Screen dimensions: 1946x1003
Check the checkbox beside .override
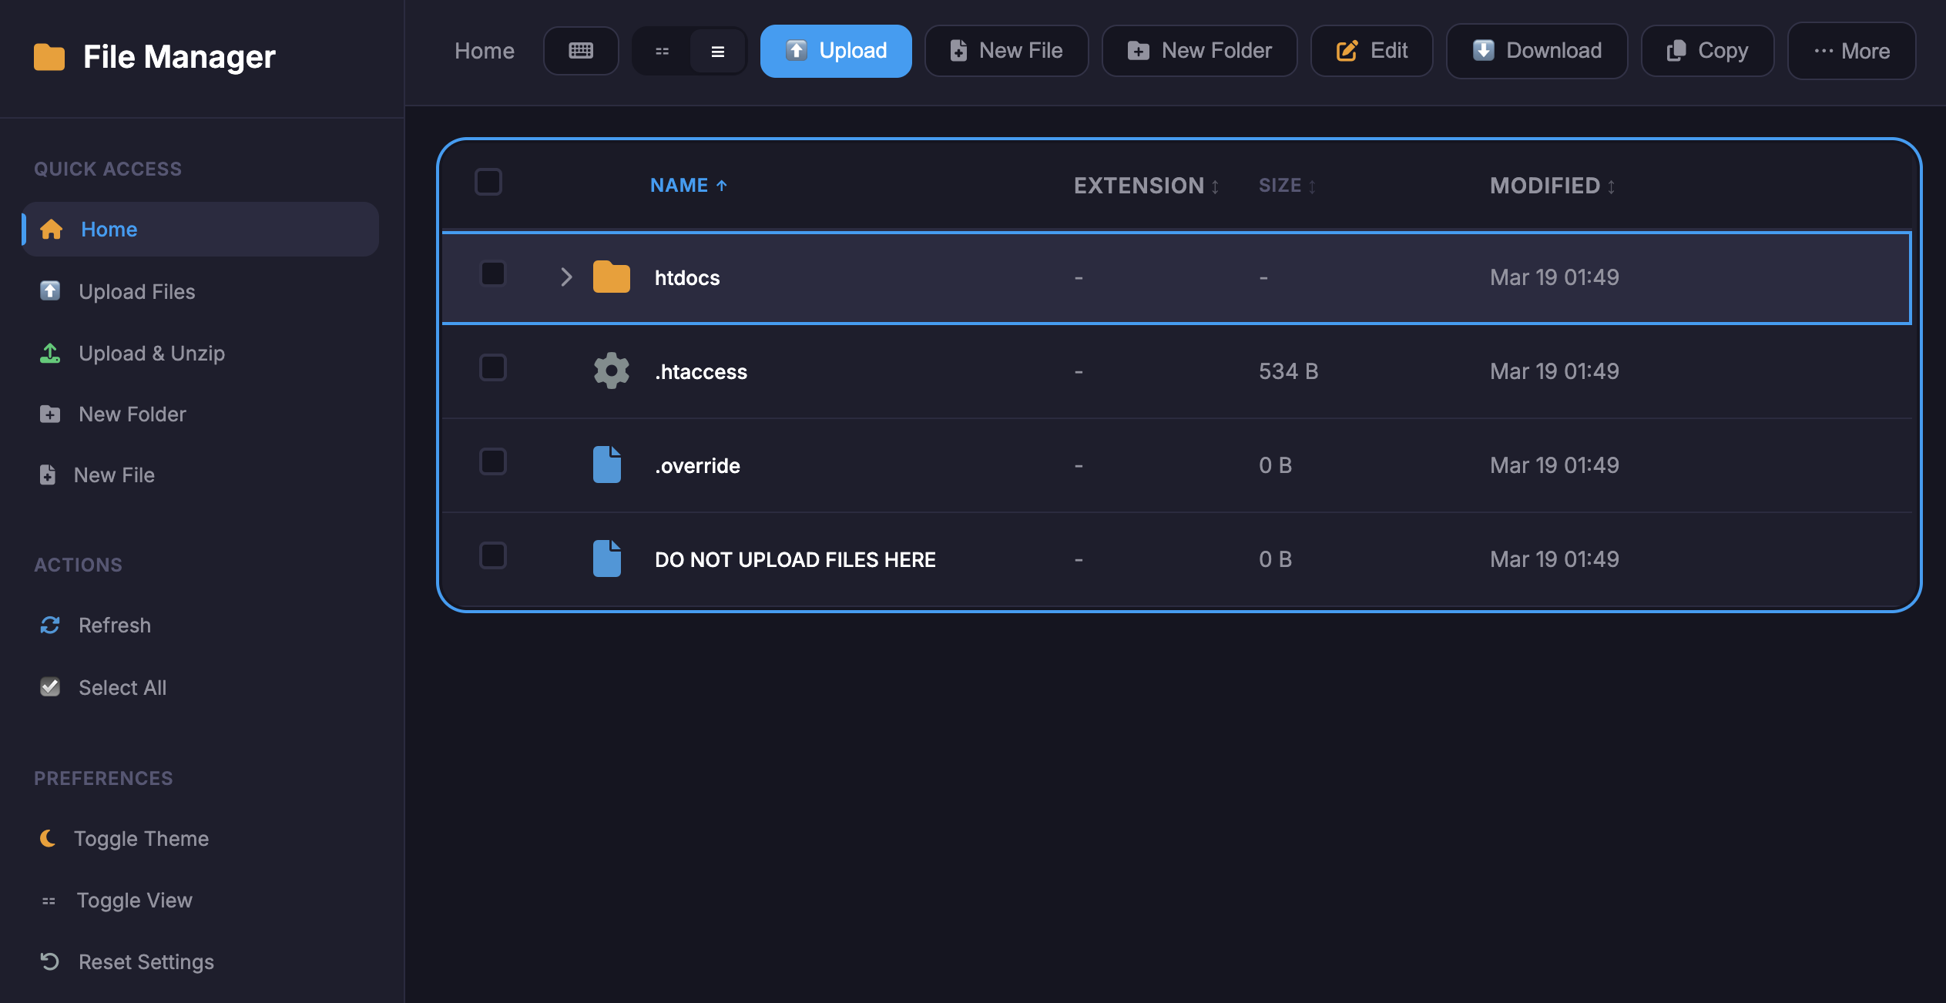[492, 461]
